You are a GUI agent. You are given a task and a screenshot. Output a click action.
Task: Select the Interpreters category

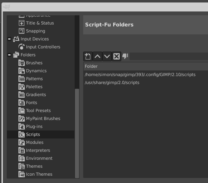click(38, 150)
